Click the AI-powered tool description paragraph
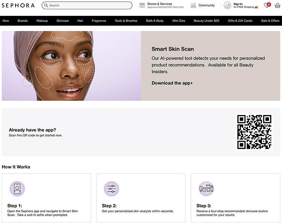Screen dimensions: 282x224 208,65
